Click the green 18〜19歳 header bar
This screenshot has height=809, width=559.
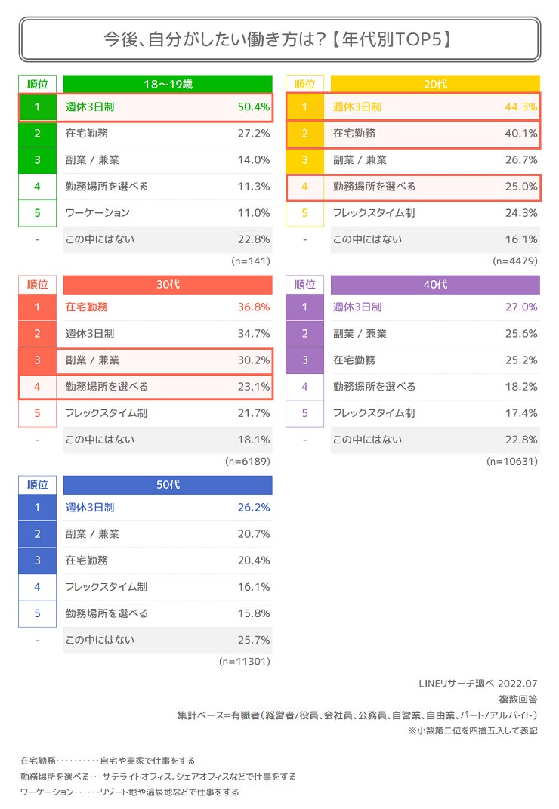pos(168,84)
